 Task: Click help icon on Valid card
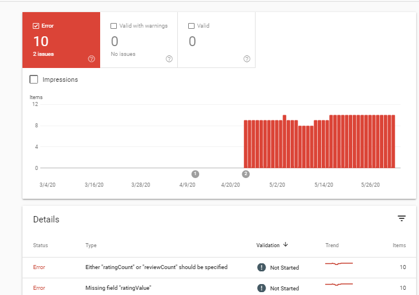click(x=247, y=59)
